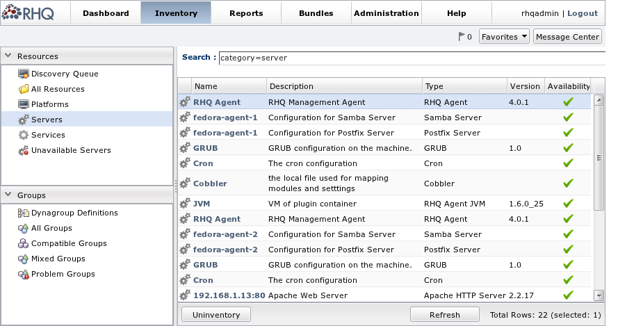The height and width of the screenshot is (326, 618).
Task: Click the scrollbar down arrow
Action: [x=599, y=295]
